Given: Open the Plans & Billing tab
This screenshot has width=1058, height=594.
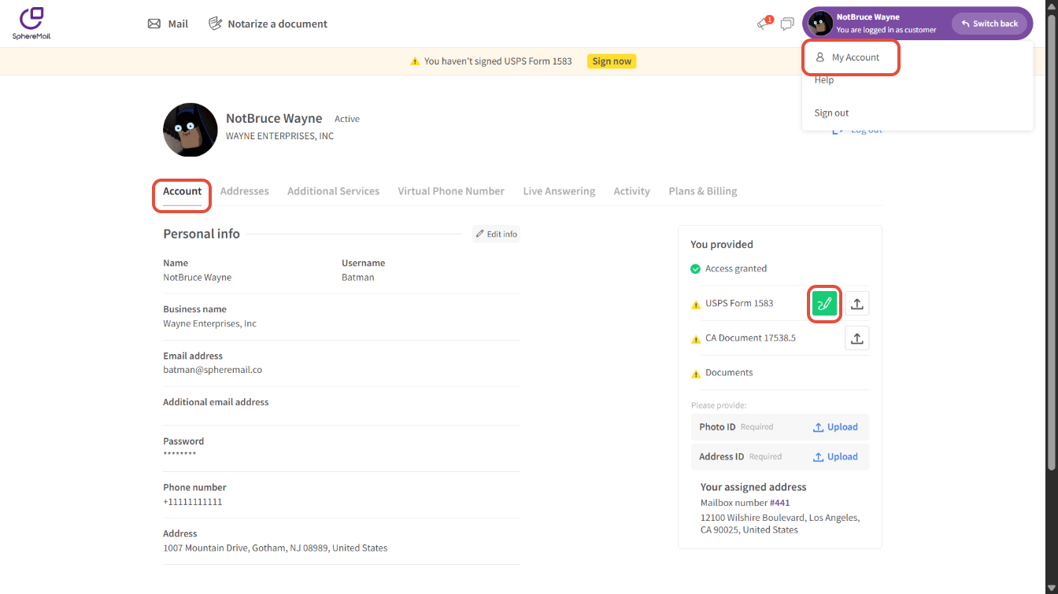Looking at the screenshot, I should coord(703,191).
